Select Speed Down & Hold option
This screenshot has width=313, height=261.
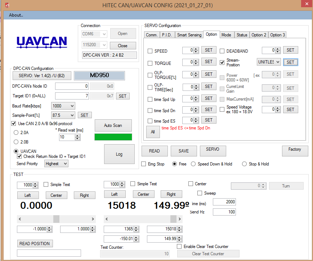[x=193, y=164]
